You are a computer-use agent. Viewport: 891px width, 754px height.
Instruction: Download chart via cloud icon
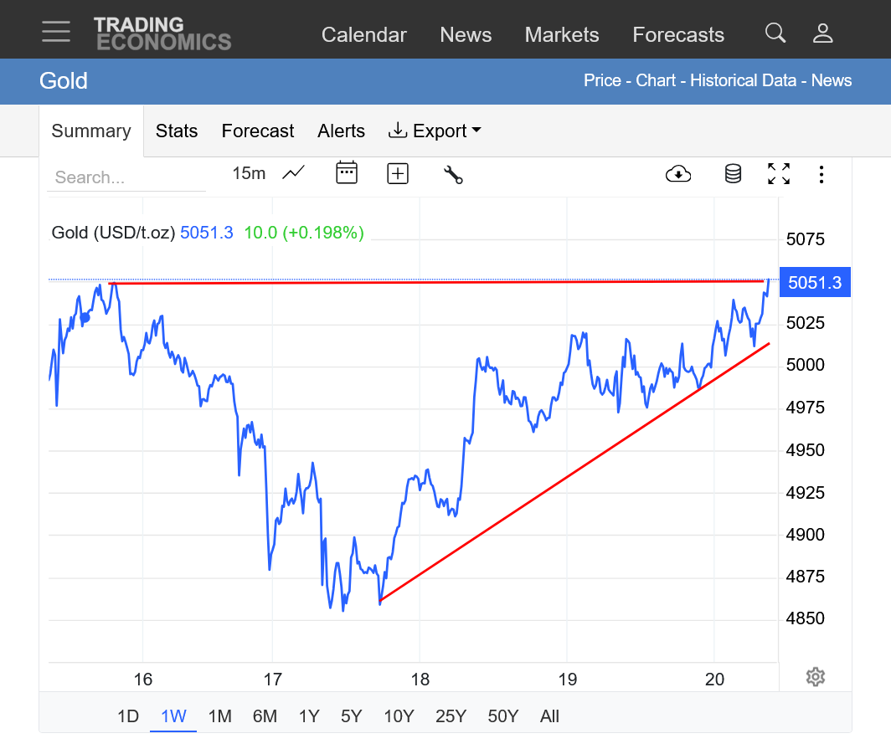[678, 173]
